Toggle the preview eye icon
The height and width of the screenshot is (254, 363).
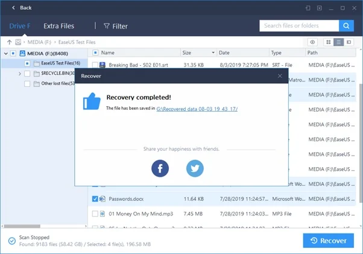point(312,42)
